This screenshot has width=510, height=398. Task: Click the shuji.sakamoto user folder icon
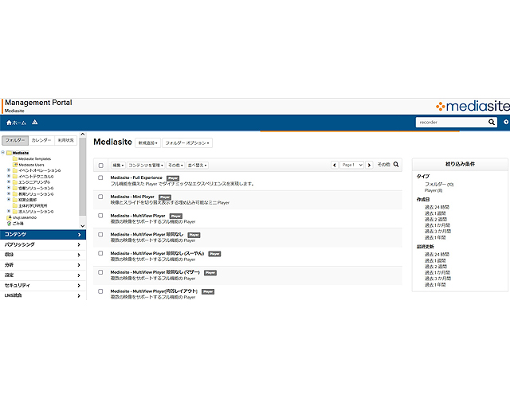click(9, 217)
